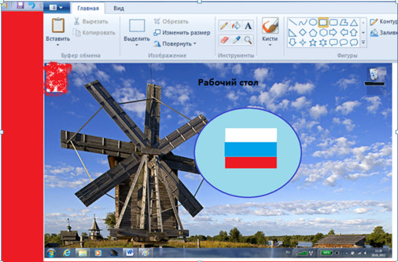This screenshot has width=398, height=262.
Task: Select the Fill with color bucket tool
Action: pyautogui.click(x=236, y=26)
